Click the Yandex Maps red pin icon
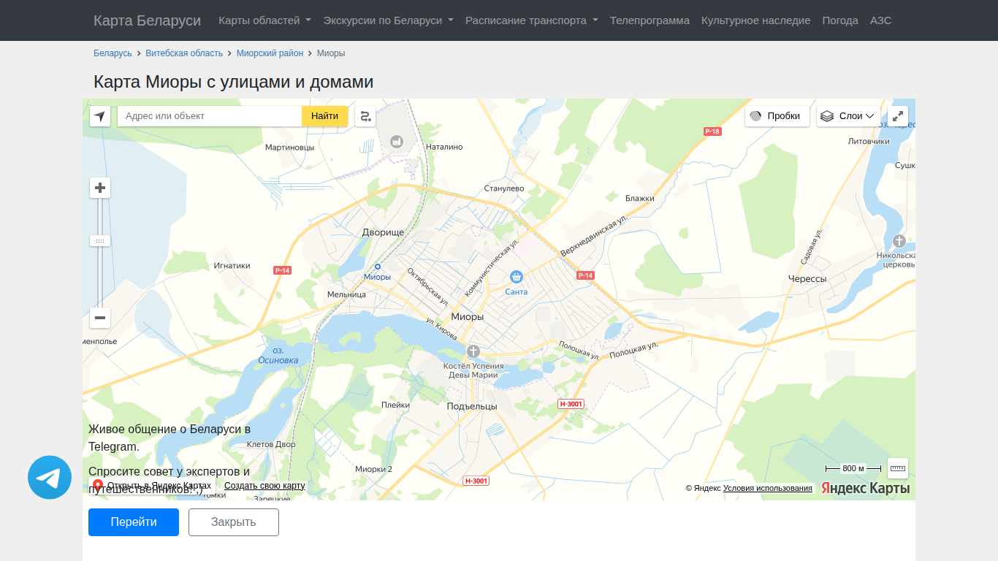The width and height of the screenshot is (998, 561). (98, 486)
